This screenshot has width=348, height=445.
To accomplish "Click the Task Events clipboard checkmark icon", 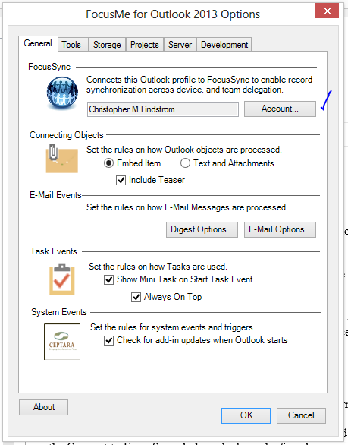I will (x=62, y=279).
